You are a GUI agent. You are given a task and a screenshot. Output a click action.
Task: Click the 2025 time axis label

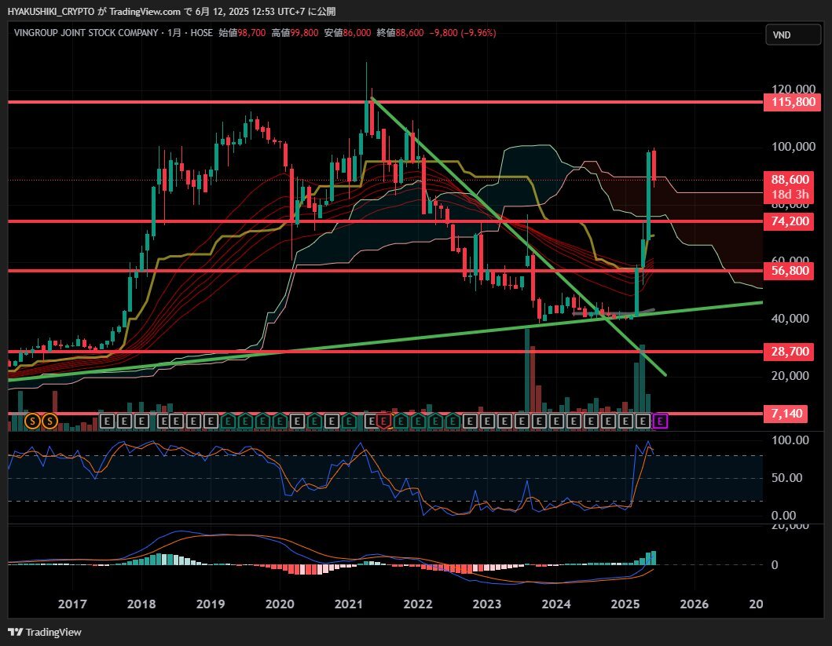pyautogui.click(x=625, y=604)
